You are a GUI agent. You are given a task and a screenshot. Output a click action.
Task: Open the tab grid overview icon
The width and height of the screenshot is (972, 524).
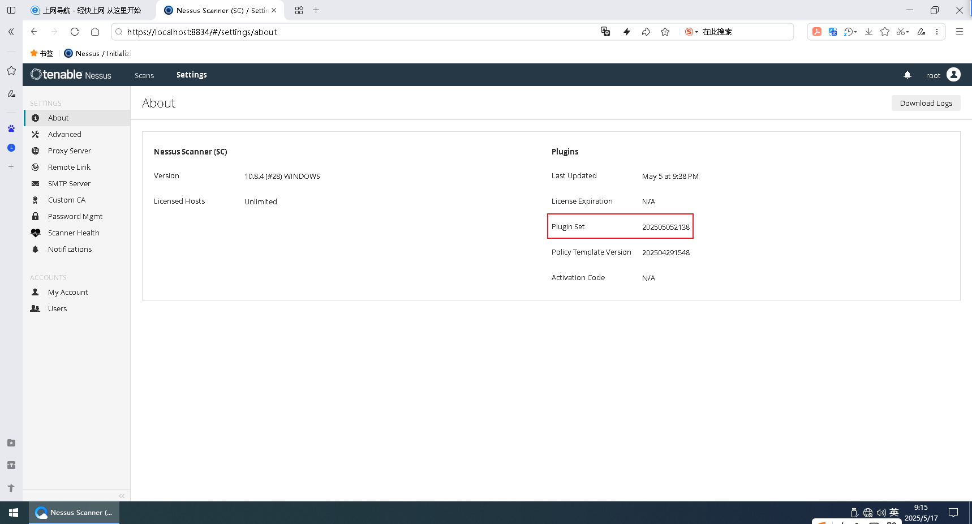[x=299, y=10]
